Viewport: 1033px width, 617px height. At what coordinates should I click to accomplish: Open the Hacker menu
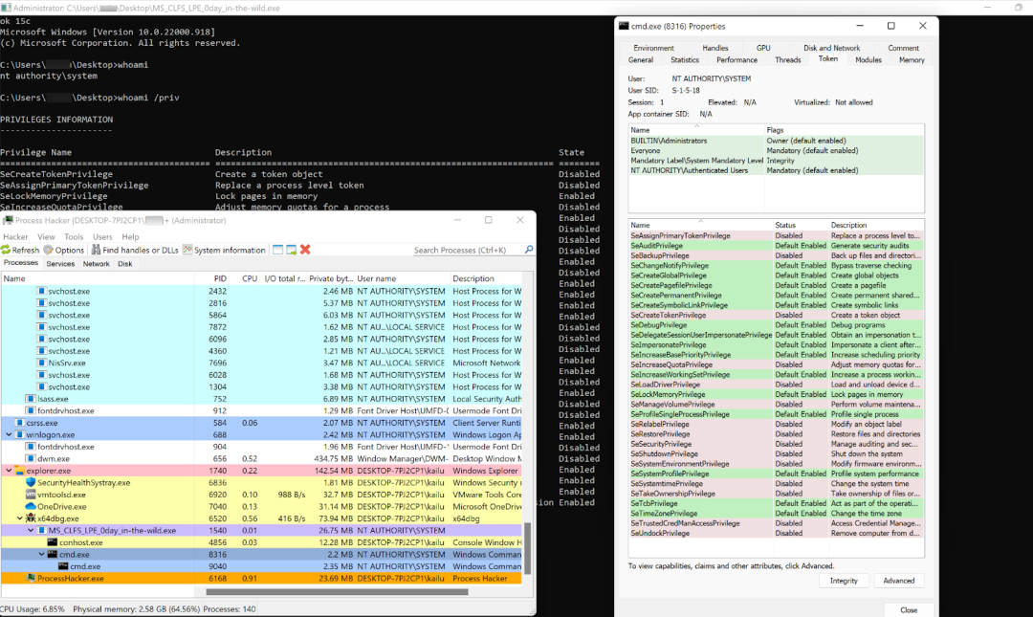(15, 236)
